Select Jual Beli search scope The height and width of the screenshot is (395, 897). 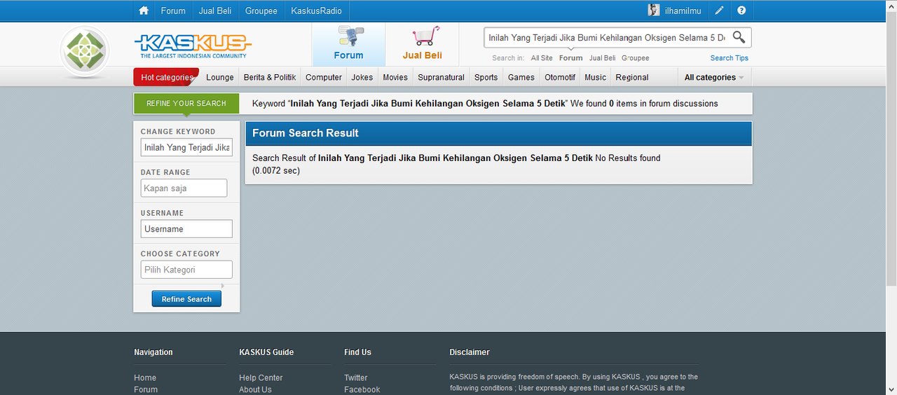602,58
